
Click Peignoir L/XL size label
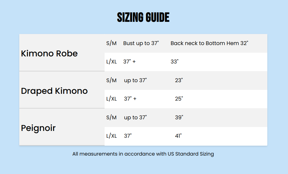(x=111, y=136)
